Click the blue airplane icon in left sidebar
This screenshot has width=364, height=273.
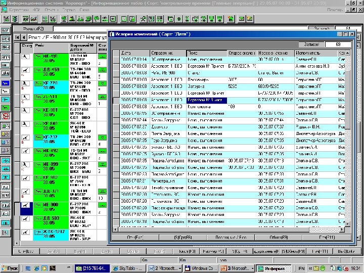[x=6, y=83]
